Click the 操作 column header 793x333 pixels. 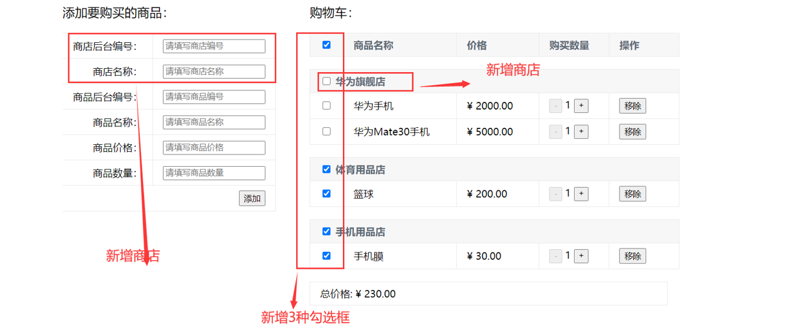click(629, 45)
